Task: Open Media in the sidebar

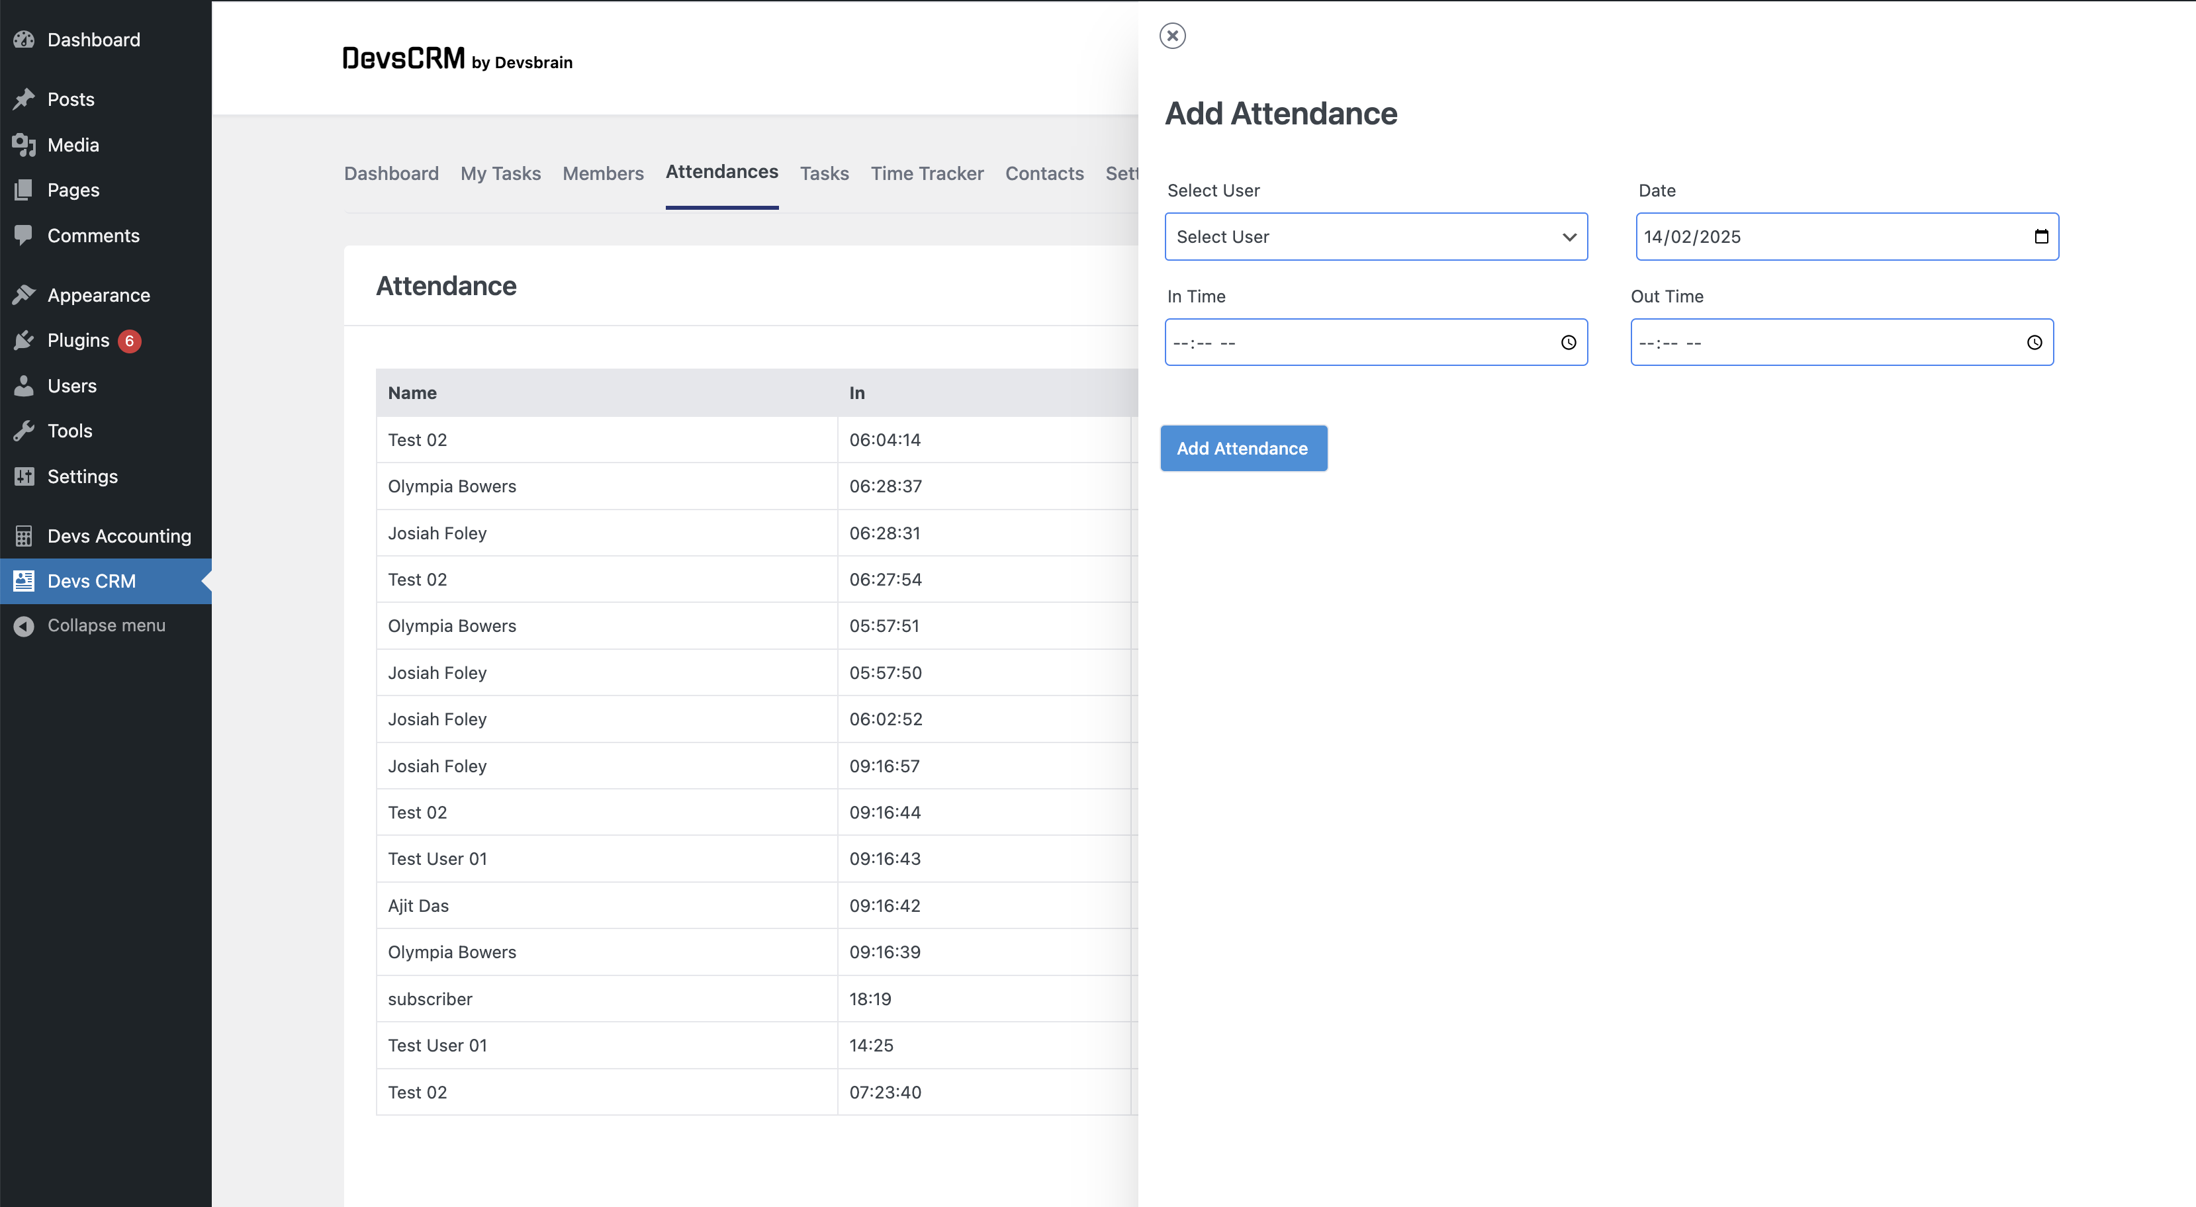Action: 73,145
